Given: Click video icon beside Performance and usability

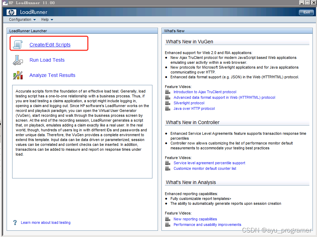Looking at the screenshot, I should click(x=168, y=225).
